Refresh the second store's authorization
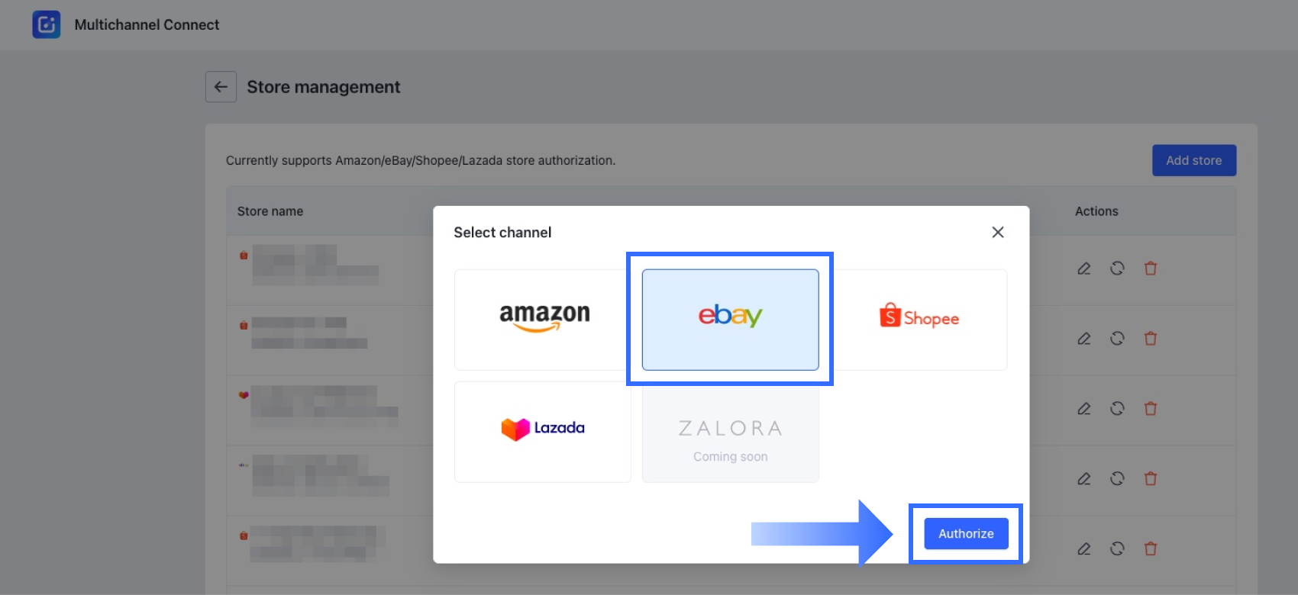 [1117, 339]
